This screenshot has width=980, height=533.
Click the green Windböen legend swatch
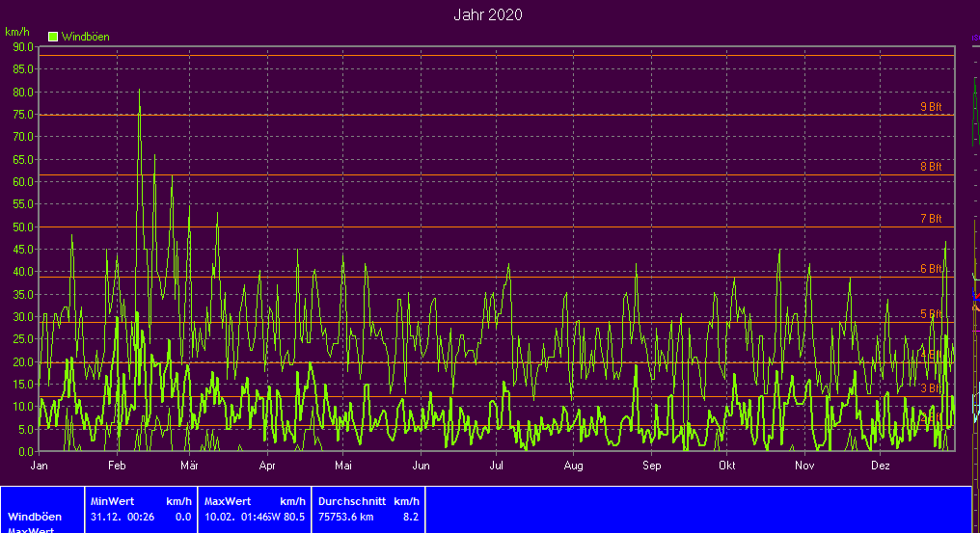54,37
